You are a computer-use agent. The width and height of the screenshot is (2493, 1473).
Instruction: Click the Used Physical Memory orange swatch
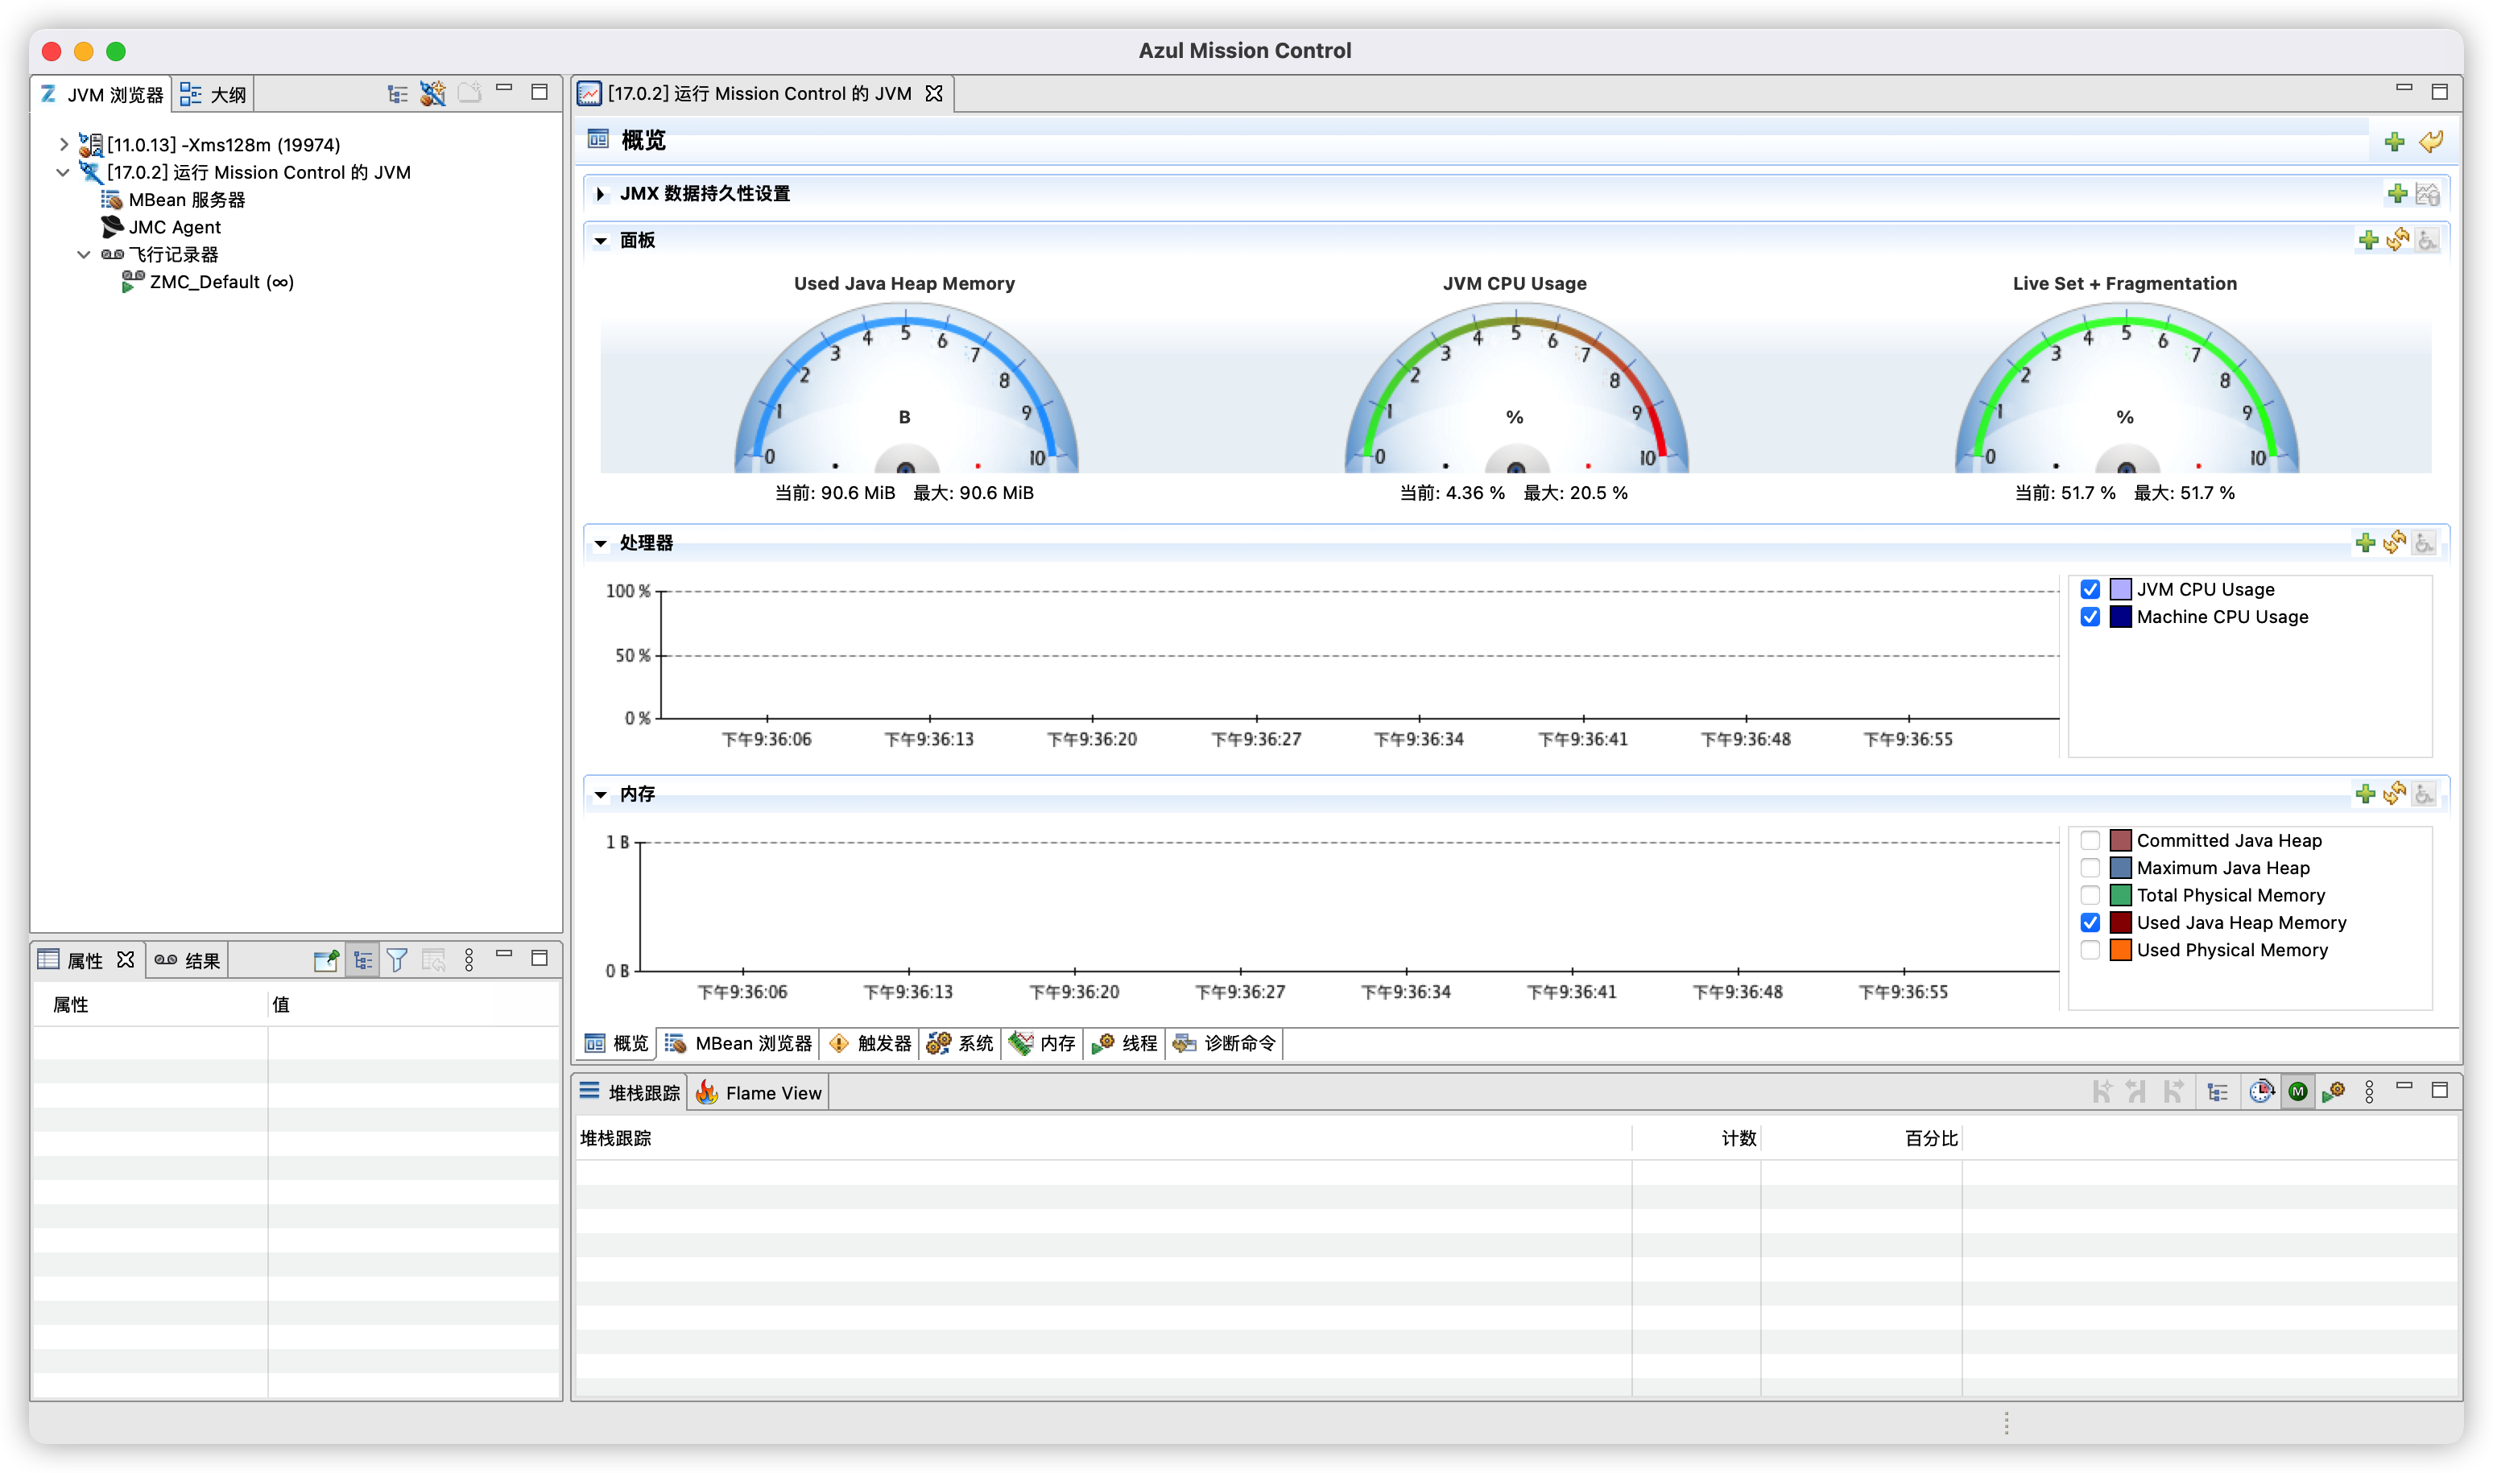coord(2121,951)
